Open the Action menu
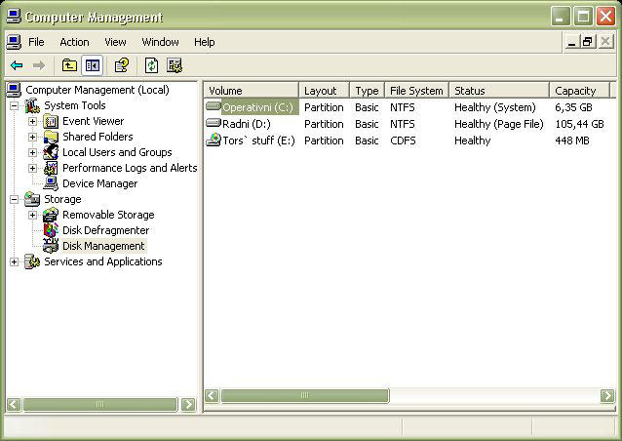 [74, 42]
